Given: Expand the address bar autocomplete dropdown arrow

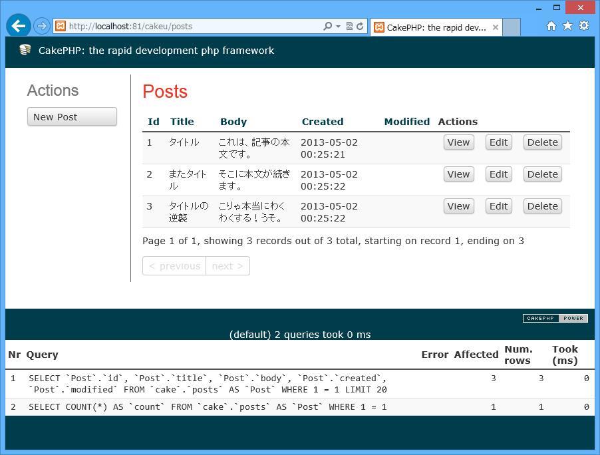Looking at the screenshot, I should click(x=338, y=27).
